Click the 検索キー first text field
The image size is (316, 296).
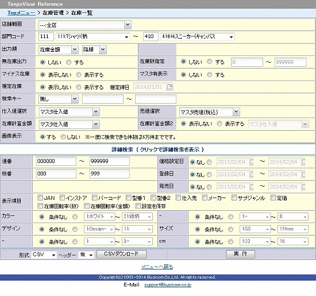[x=103, y=99]
